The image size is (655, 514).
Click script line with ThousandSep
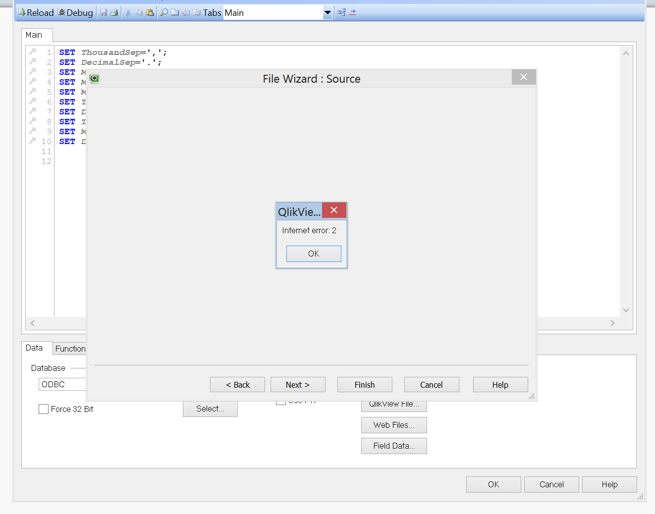(x=113, y=52)
